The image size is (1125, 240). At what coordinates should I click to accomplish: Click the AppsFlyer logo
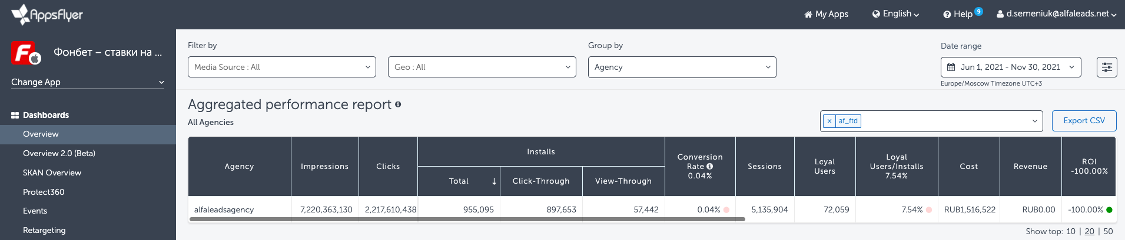click(x=47, y=15)
